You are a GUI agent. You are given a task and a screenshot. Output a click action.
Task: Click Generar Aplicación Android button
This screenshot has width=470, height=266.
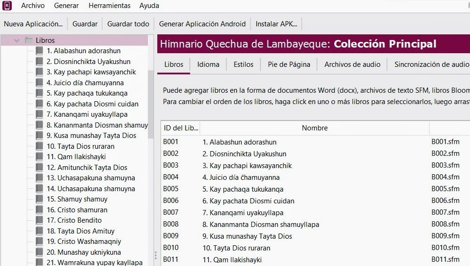click(203, 24)
